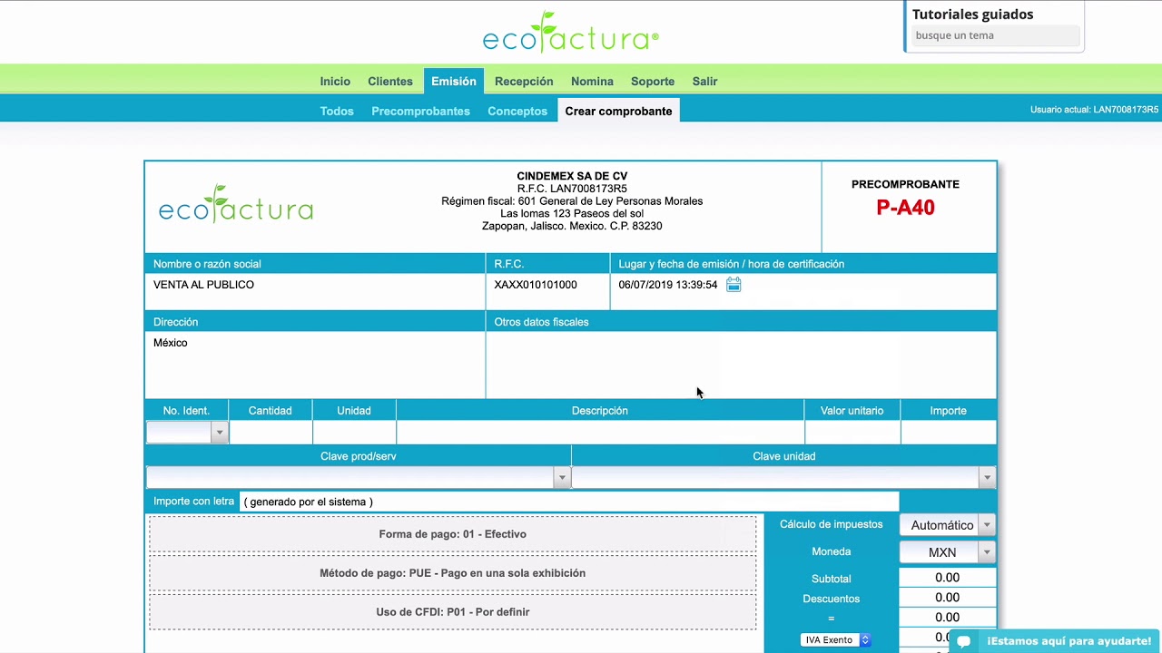This screenshot has width=1162, height=653.
Task: Click Uso de CFDI: P01 option
Action: pos(452,612)
